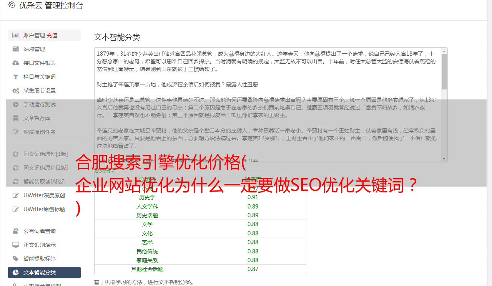The height and width of the screenshot is (286, 492).
Task: Click the 家庭关系 category cell
Action: [x=147, y=260]
